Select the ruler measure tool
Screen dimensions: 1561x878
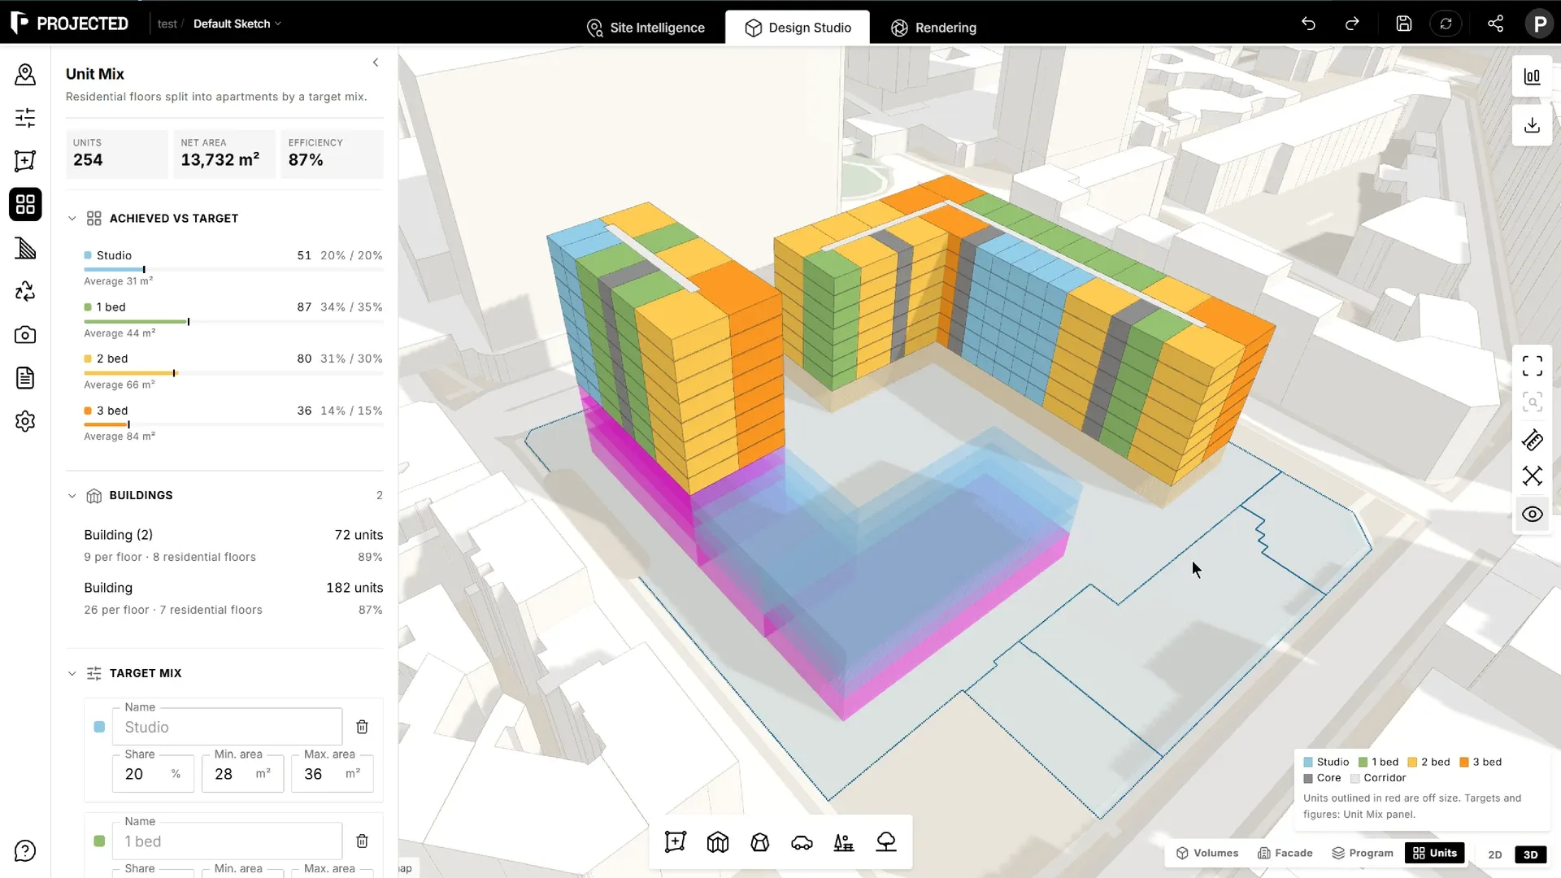click(1532, 440)
